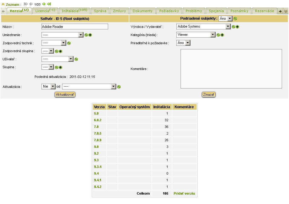Viewport: 289px width, 204px height.
Task: Add new Umiestnenie with plus icon
Action: [x=90, y=35]
